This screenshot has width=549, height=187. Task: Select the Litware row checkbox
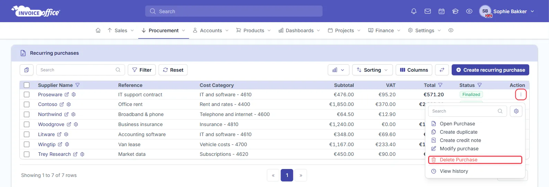27,134
